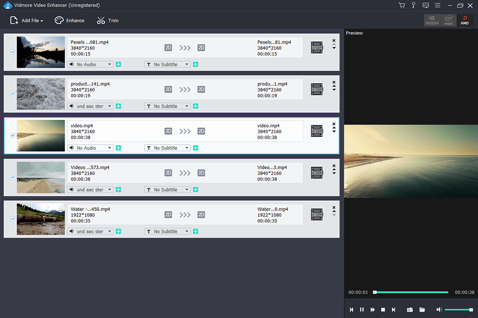The image size is (478, 318).
Task: Click the register key icon
Action: coord(413,5)
